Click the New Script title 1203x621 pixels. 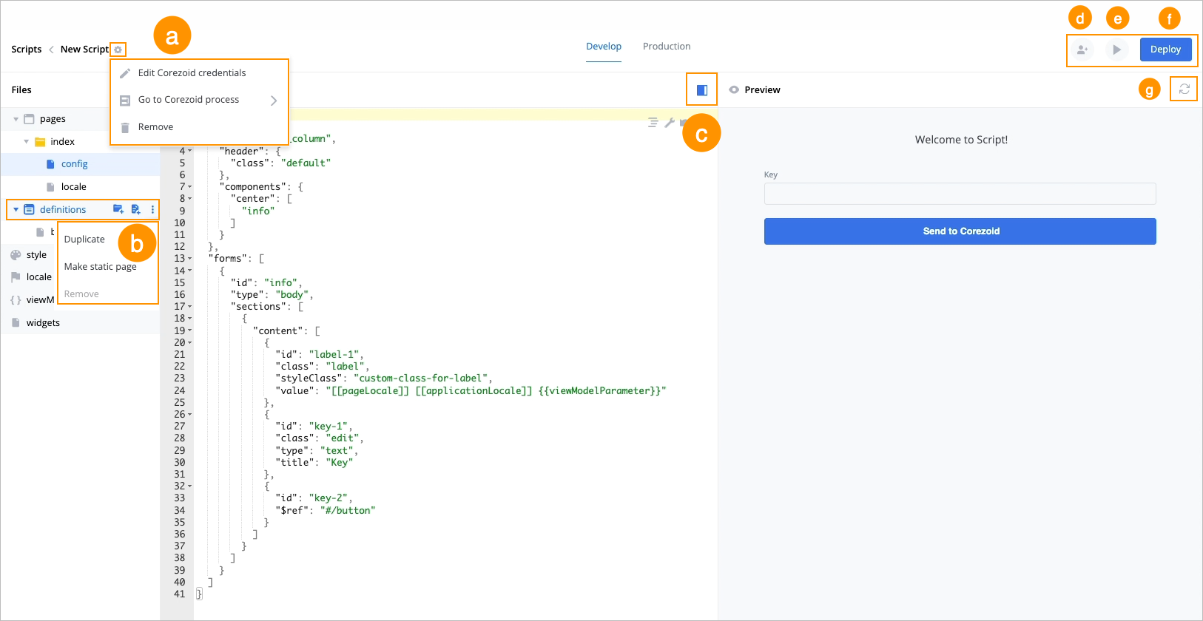pyautogui.click(x=84, y=50)
